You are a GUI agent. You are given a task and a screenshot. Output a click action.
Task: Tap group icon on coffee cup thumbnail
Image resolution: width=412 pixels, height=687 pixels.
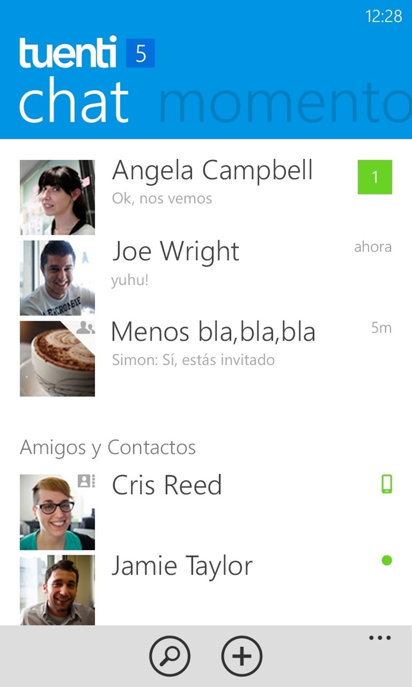tap(85, 328)
